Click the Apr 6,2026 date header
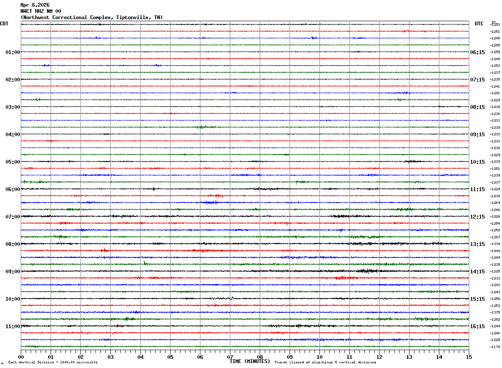Image resolution: width=502 pixels, height=368 pixels. [35, 5]
